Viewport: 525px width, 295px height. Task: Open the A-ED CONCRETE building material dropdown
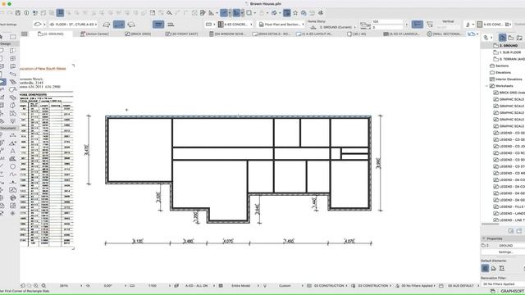pyautogui.click(x=235, y=25)
